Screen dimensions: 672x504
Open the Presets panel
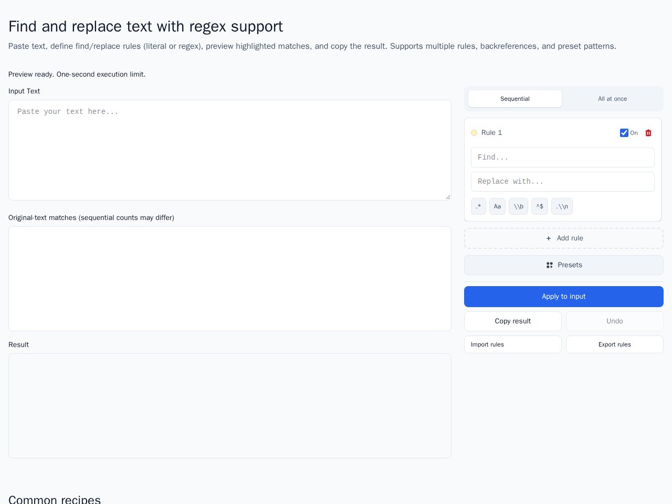pos(564,265)
